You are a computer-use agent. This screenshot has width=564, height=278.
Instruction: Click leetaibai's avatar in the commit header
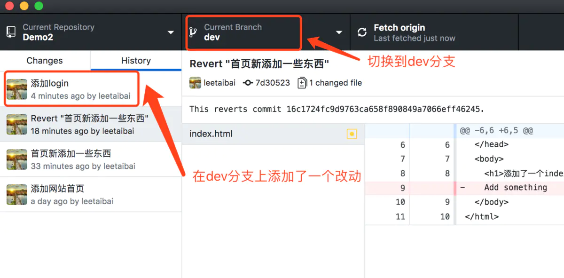[195, 82]
